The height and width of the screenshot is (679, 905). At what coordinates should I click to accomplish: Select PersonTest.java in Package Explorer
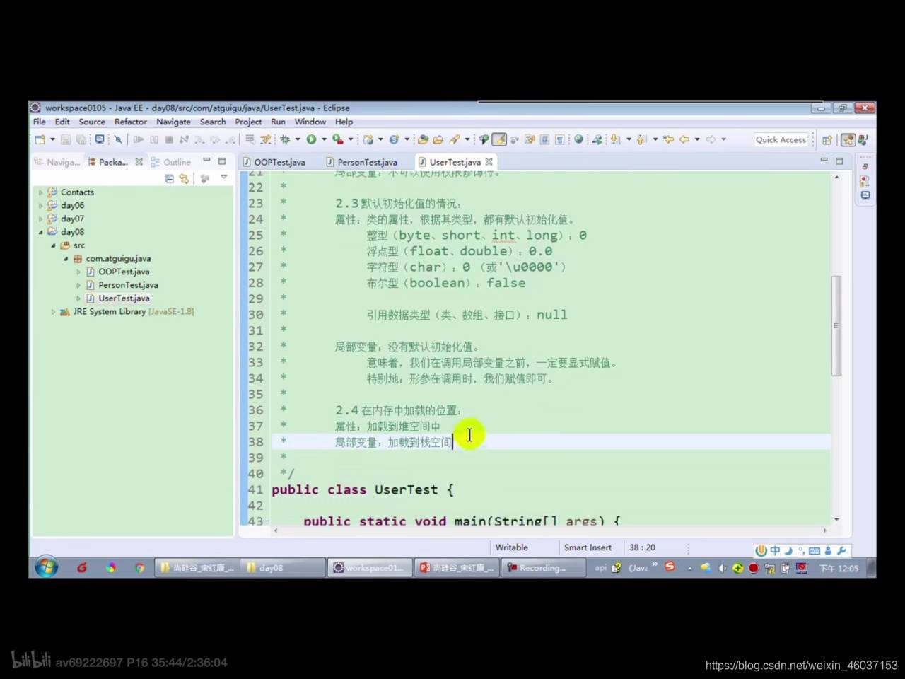(x=128, y=285)
